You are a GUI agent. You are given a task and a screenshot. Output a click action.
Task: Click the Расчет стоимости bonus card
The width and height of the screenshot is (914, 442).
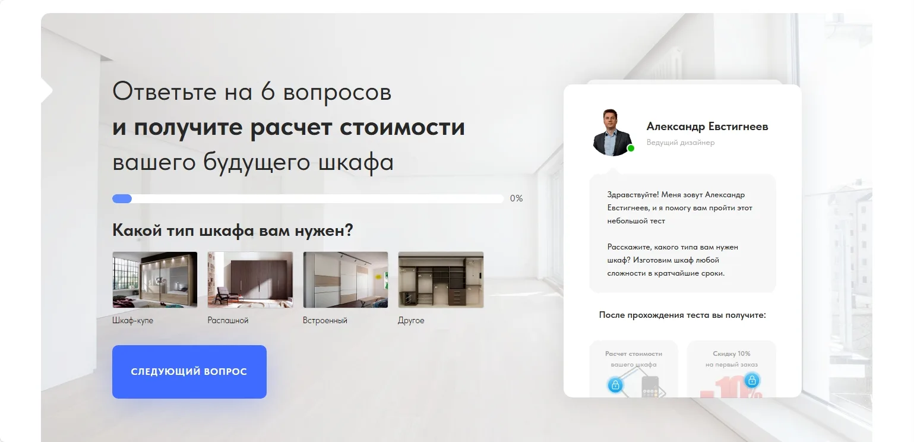pos(634,368)
